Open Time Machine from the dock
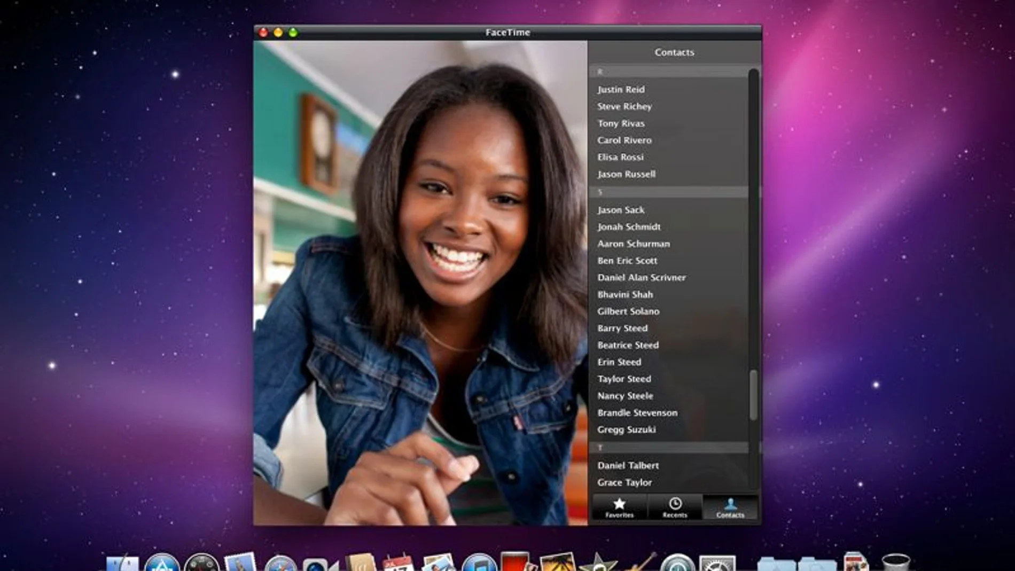 677,562
